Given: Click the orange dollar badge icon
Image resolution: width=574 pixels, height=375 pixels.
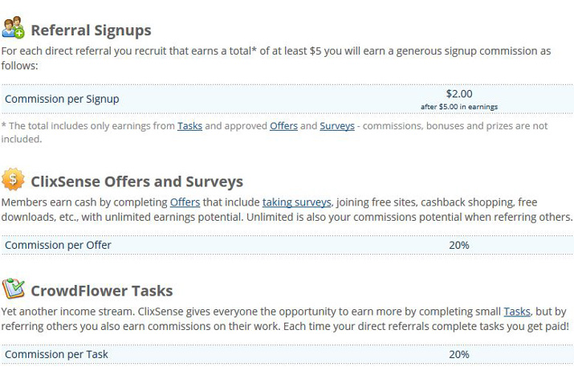Looking at the screenshot, I should [13, 179].
